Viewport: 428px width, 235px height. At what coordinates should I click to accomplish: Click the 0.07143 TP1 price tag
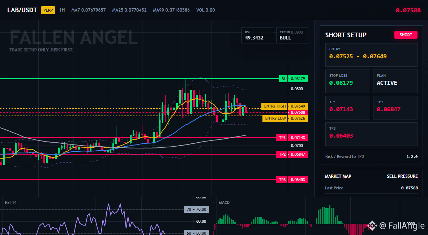point(298,138)
